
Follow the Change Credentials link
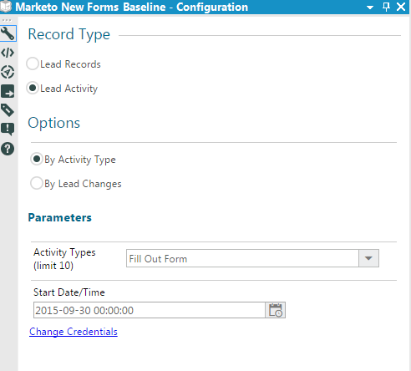[x=74, y=332]
